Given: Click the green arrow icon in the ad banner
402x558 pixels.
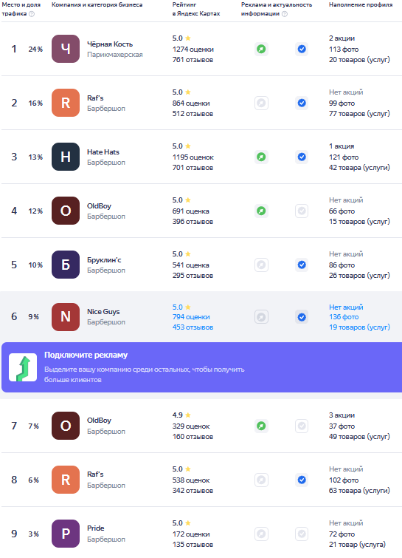Looking at the screenshot, I should (23, 367).
